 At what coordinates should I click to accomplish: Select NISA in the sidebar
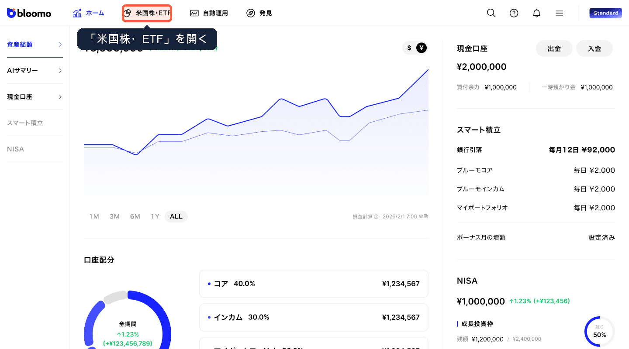click(35, 149)
